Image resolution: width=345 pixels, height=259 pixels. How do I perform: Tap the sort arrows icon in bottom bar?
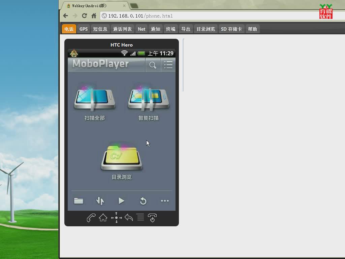click(x=100, y=201)
